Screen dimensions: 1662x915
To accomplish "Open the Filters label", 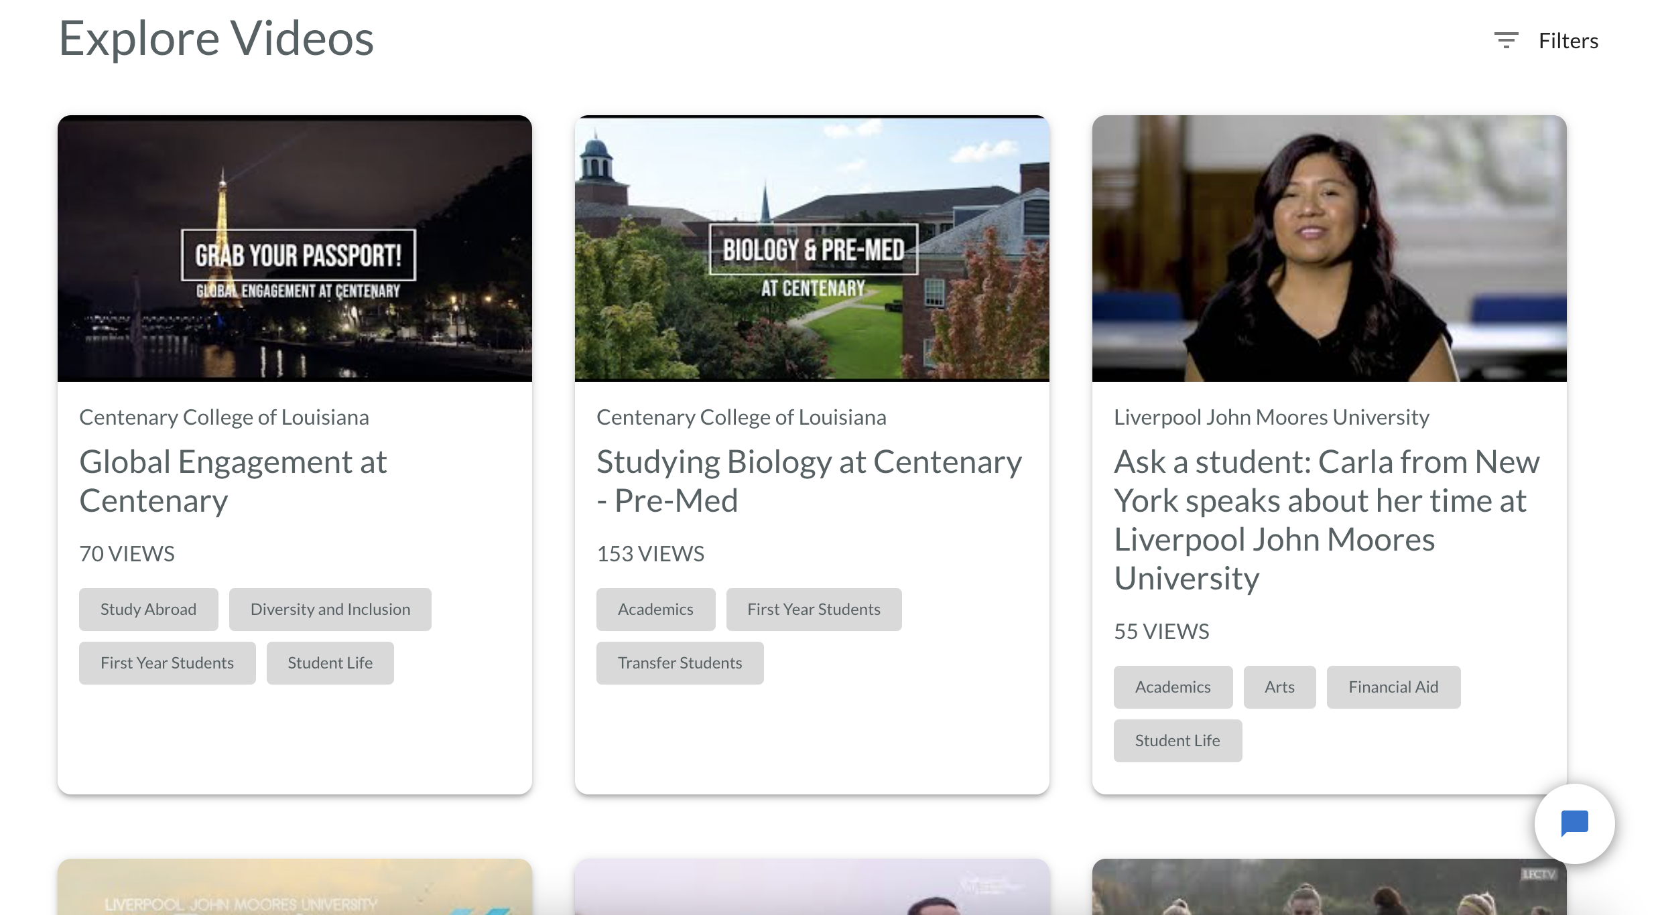I will click(1568, 41).
